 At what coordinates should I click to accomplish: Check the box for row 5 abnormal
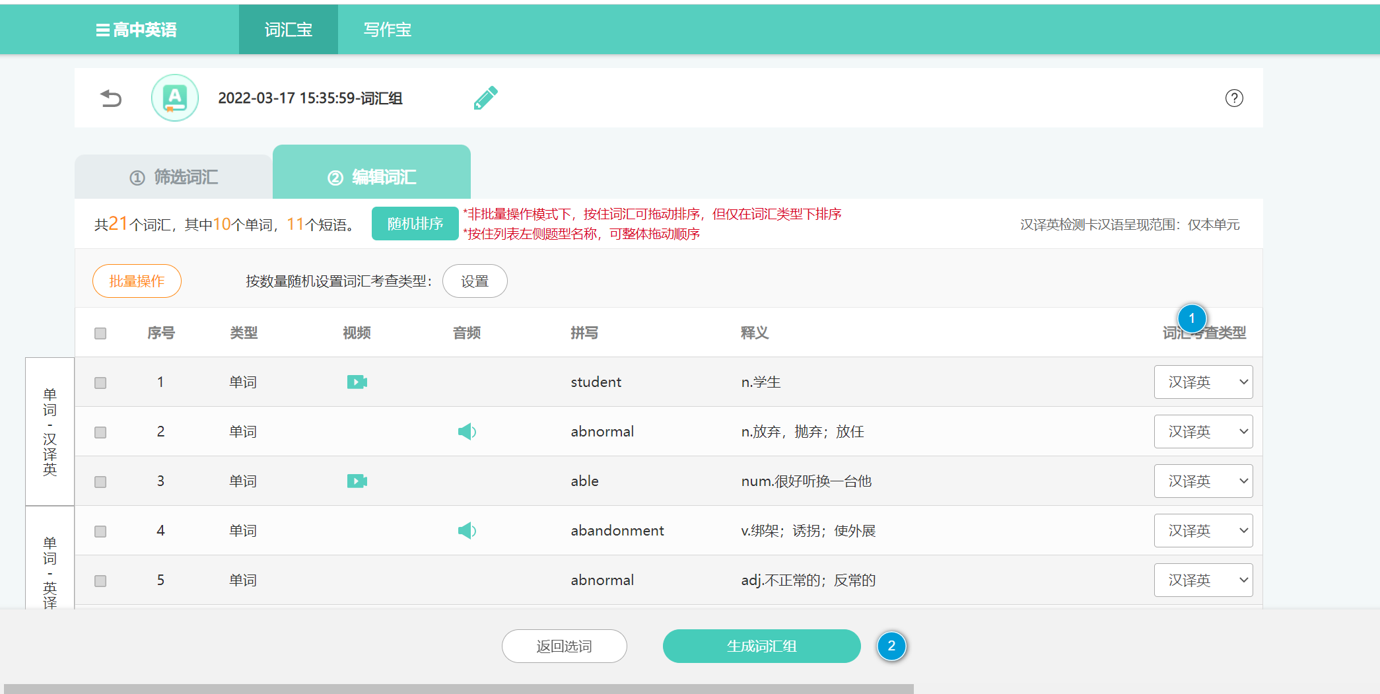pos(100,581)
